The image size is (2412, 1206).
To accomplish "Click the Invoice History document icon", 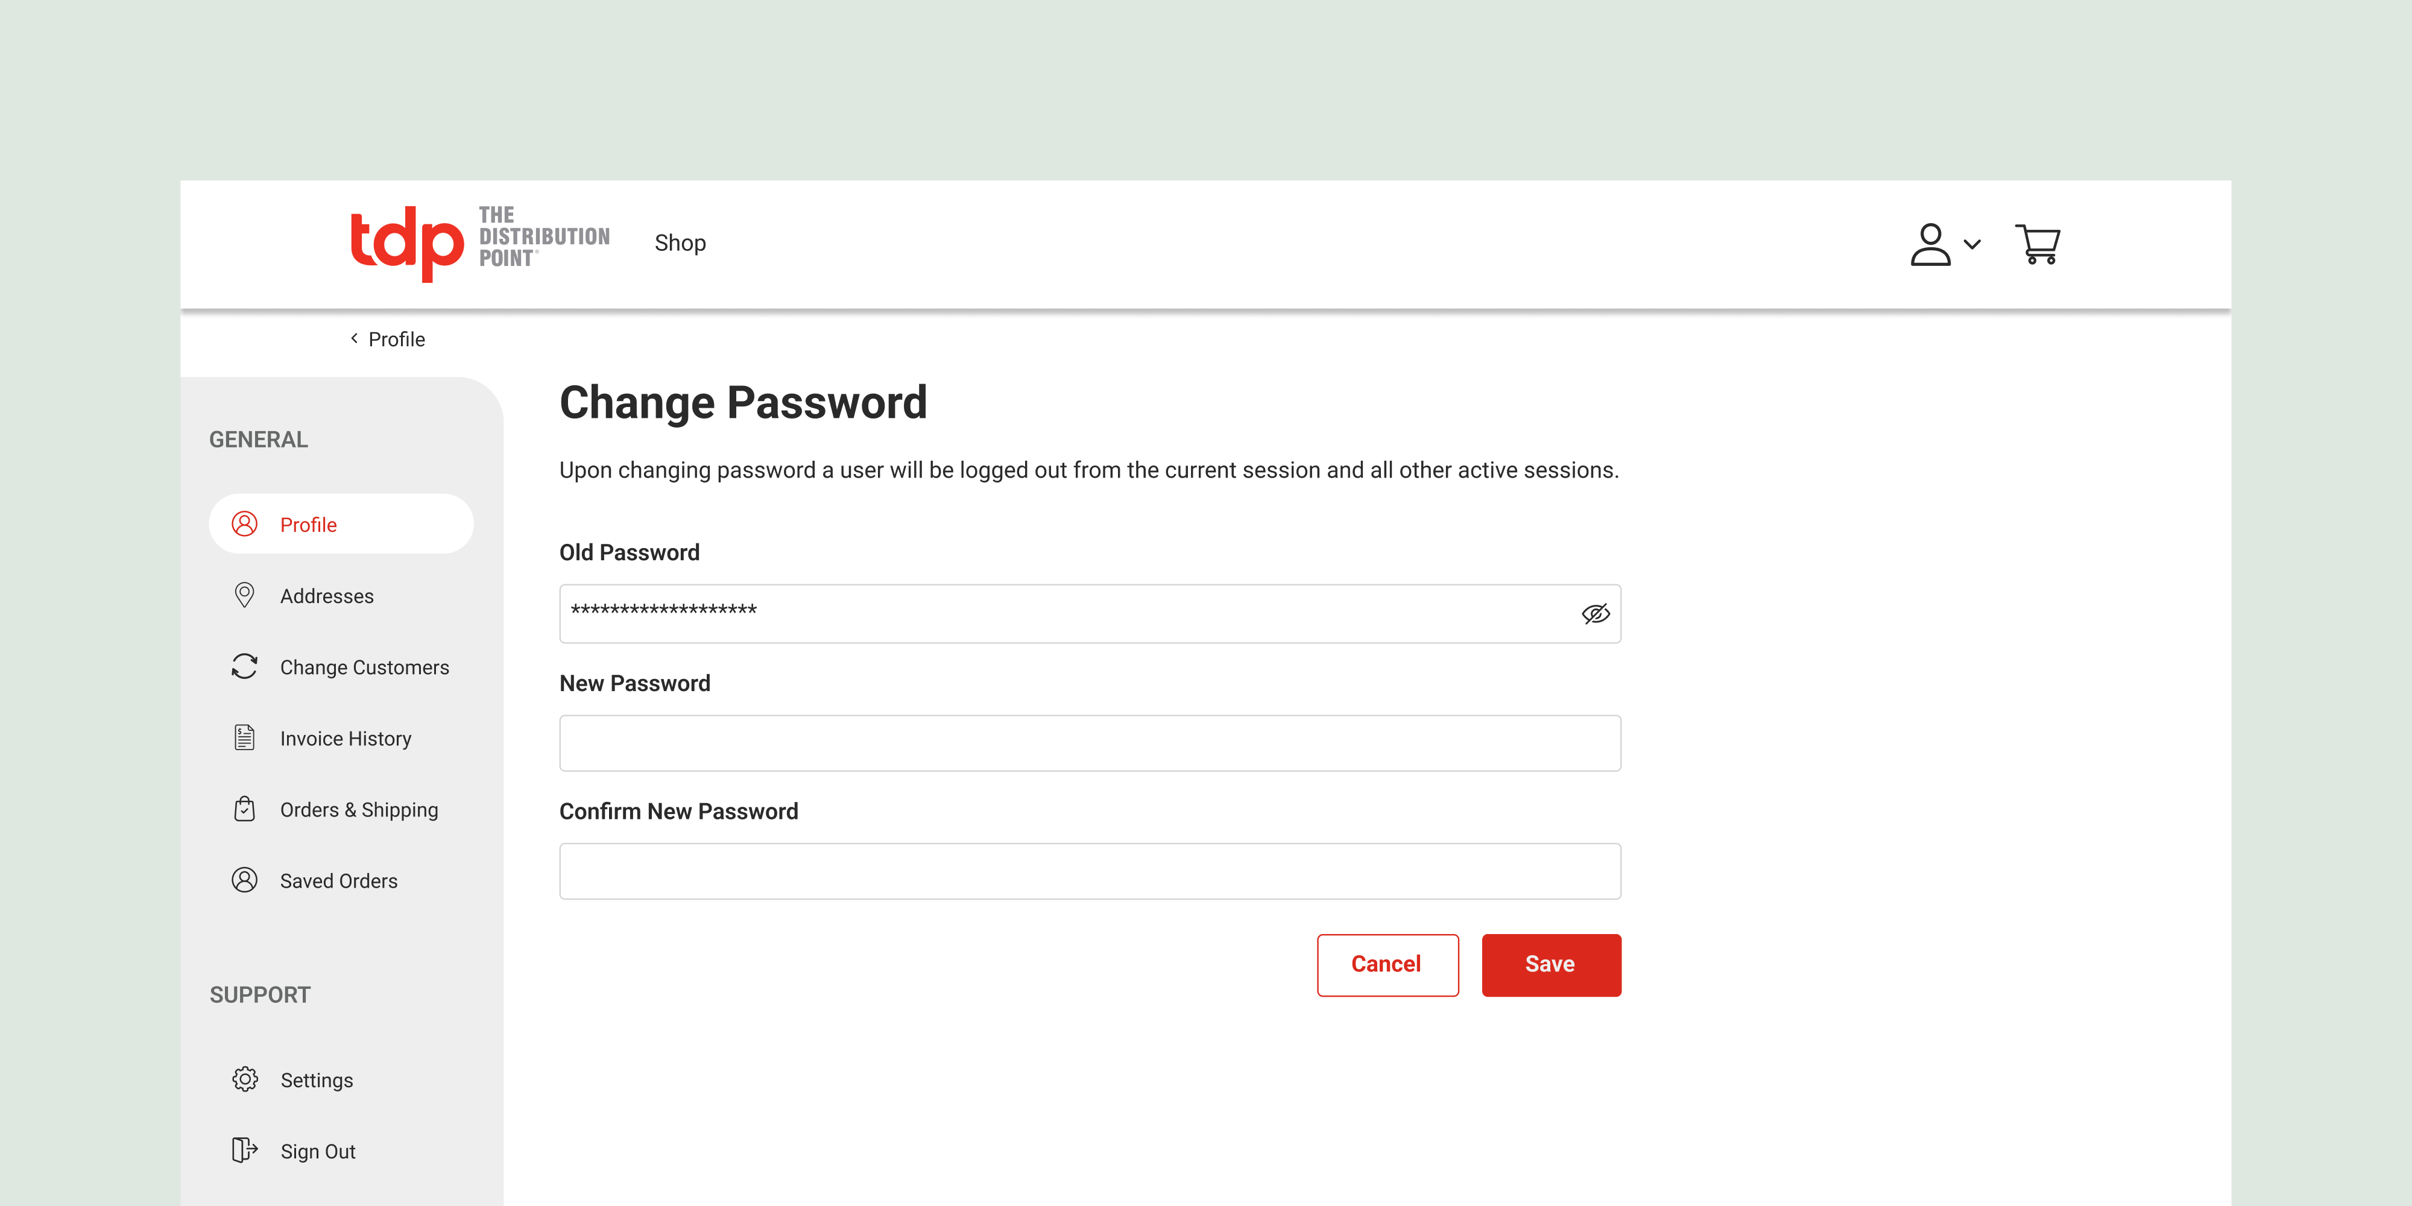I will click(244, 738).
